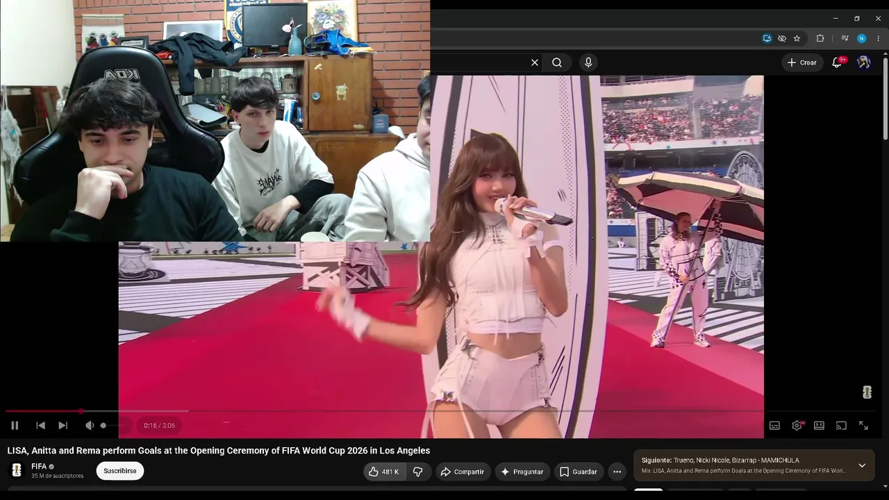889x500 pixels.
Task: Open the player settings gear
Action: (x=797, y=426)
